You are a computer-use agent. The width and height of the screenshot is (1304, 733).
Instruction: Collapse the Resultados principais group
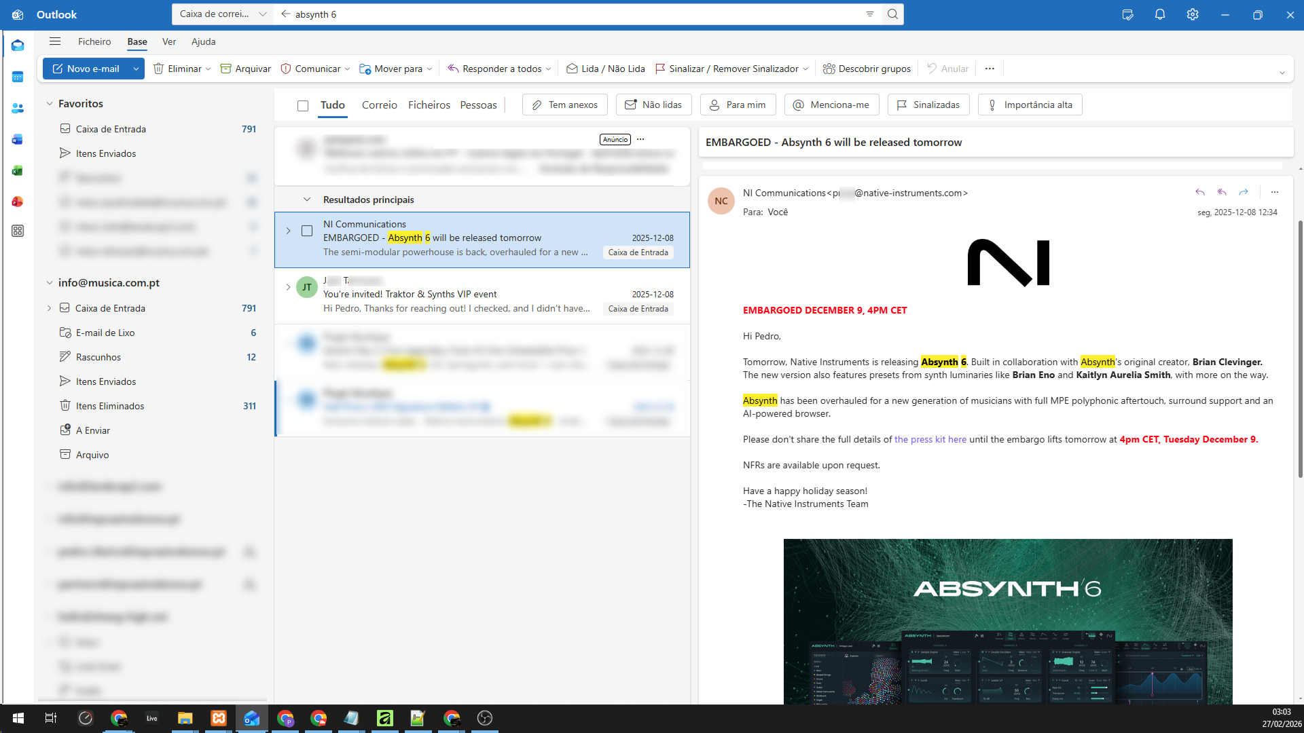(307, 200)
